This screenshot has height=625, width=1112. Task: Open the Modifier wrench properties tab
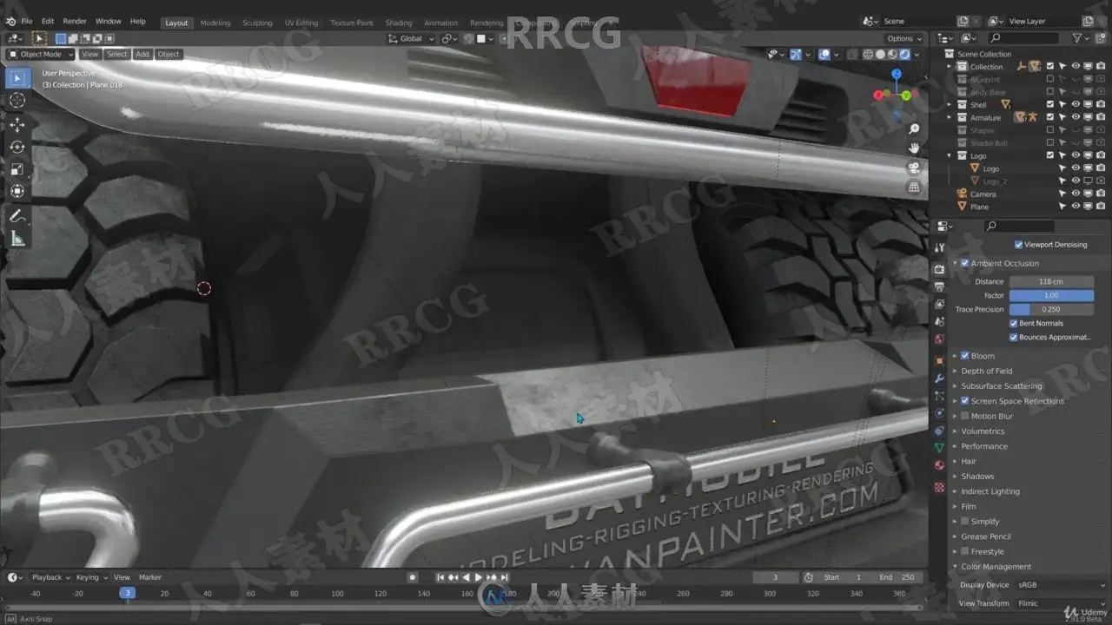pyautogui.click(x=939, y=378)
